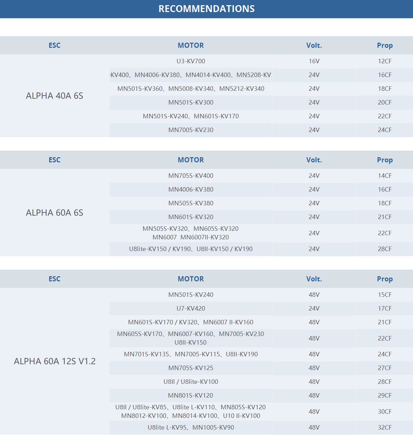Click the 24V cell in the U7-KV420 row

314,309
